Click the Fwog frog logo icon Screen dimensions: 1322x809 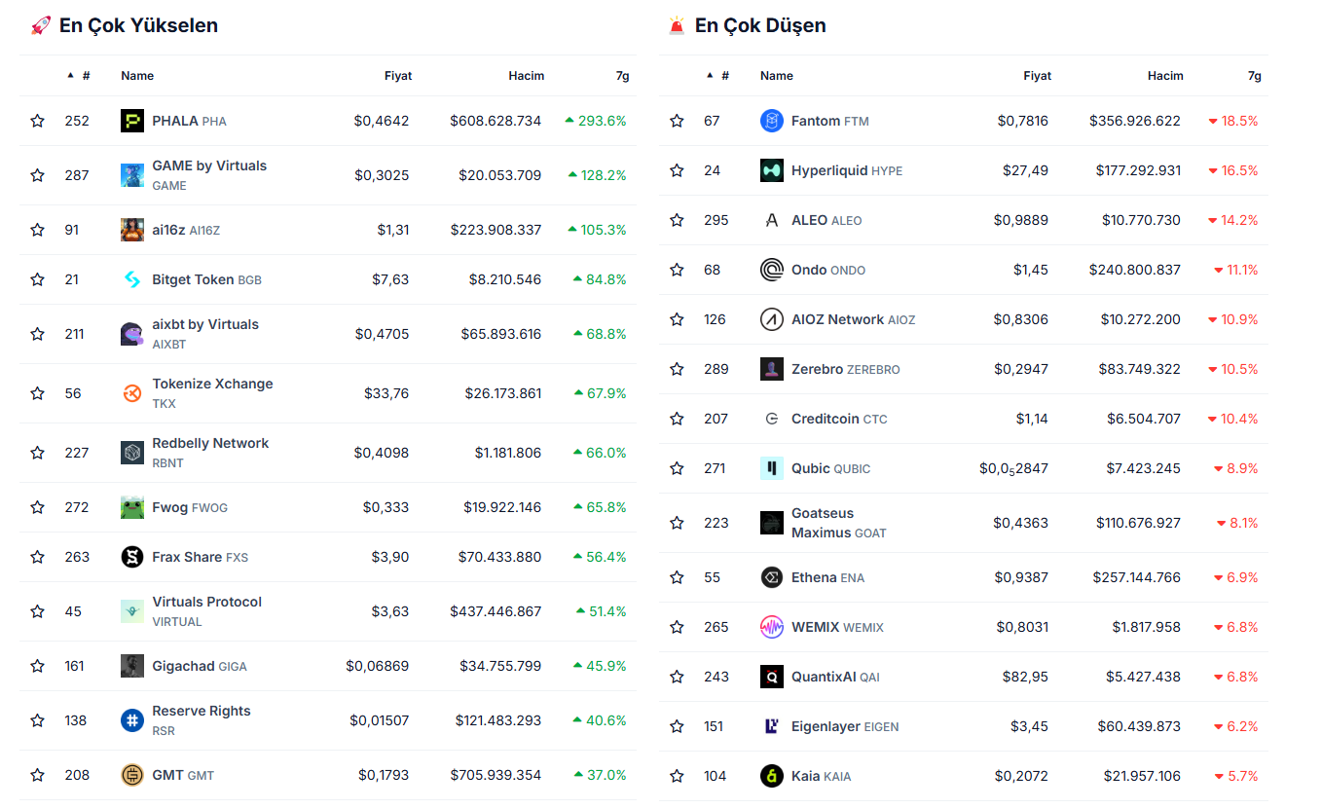coord(132,507)
